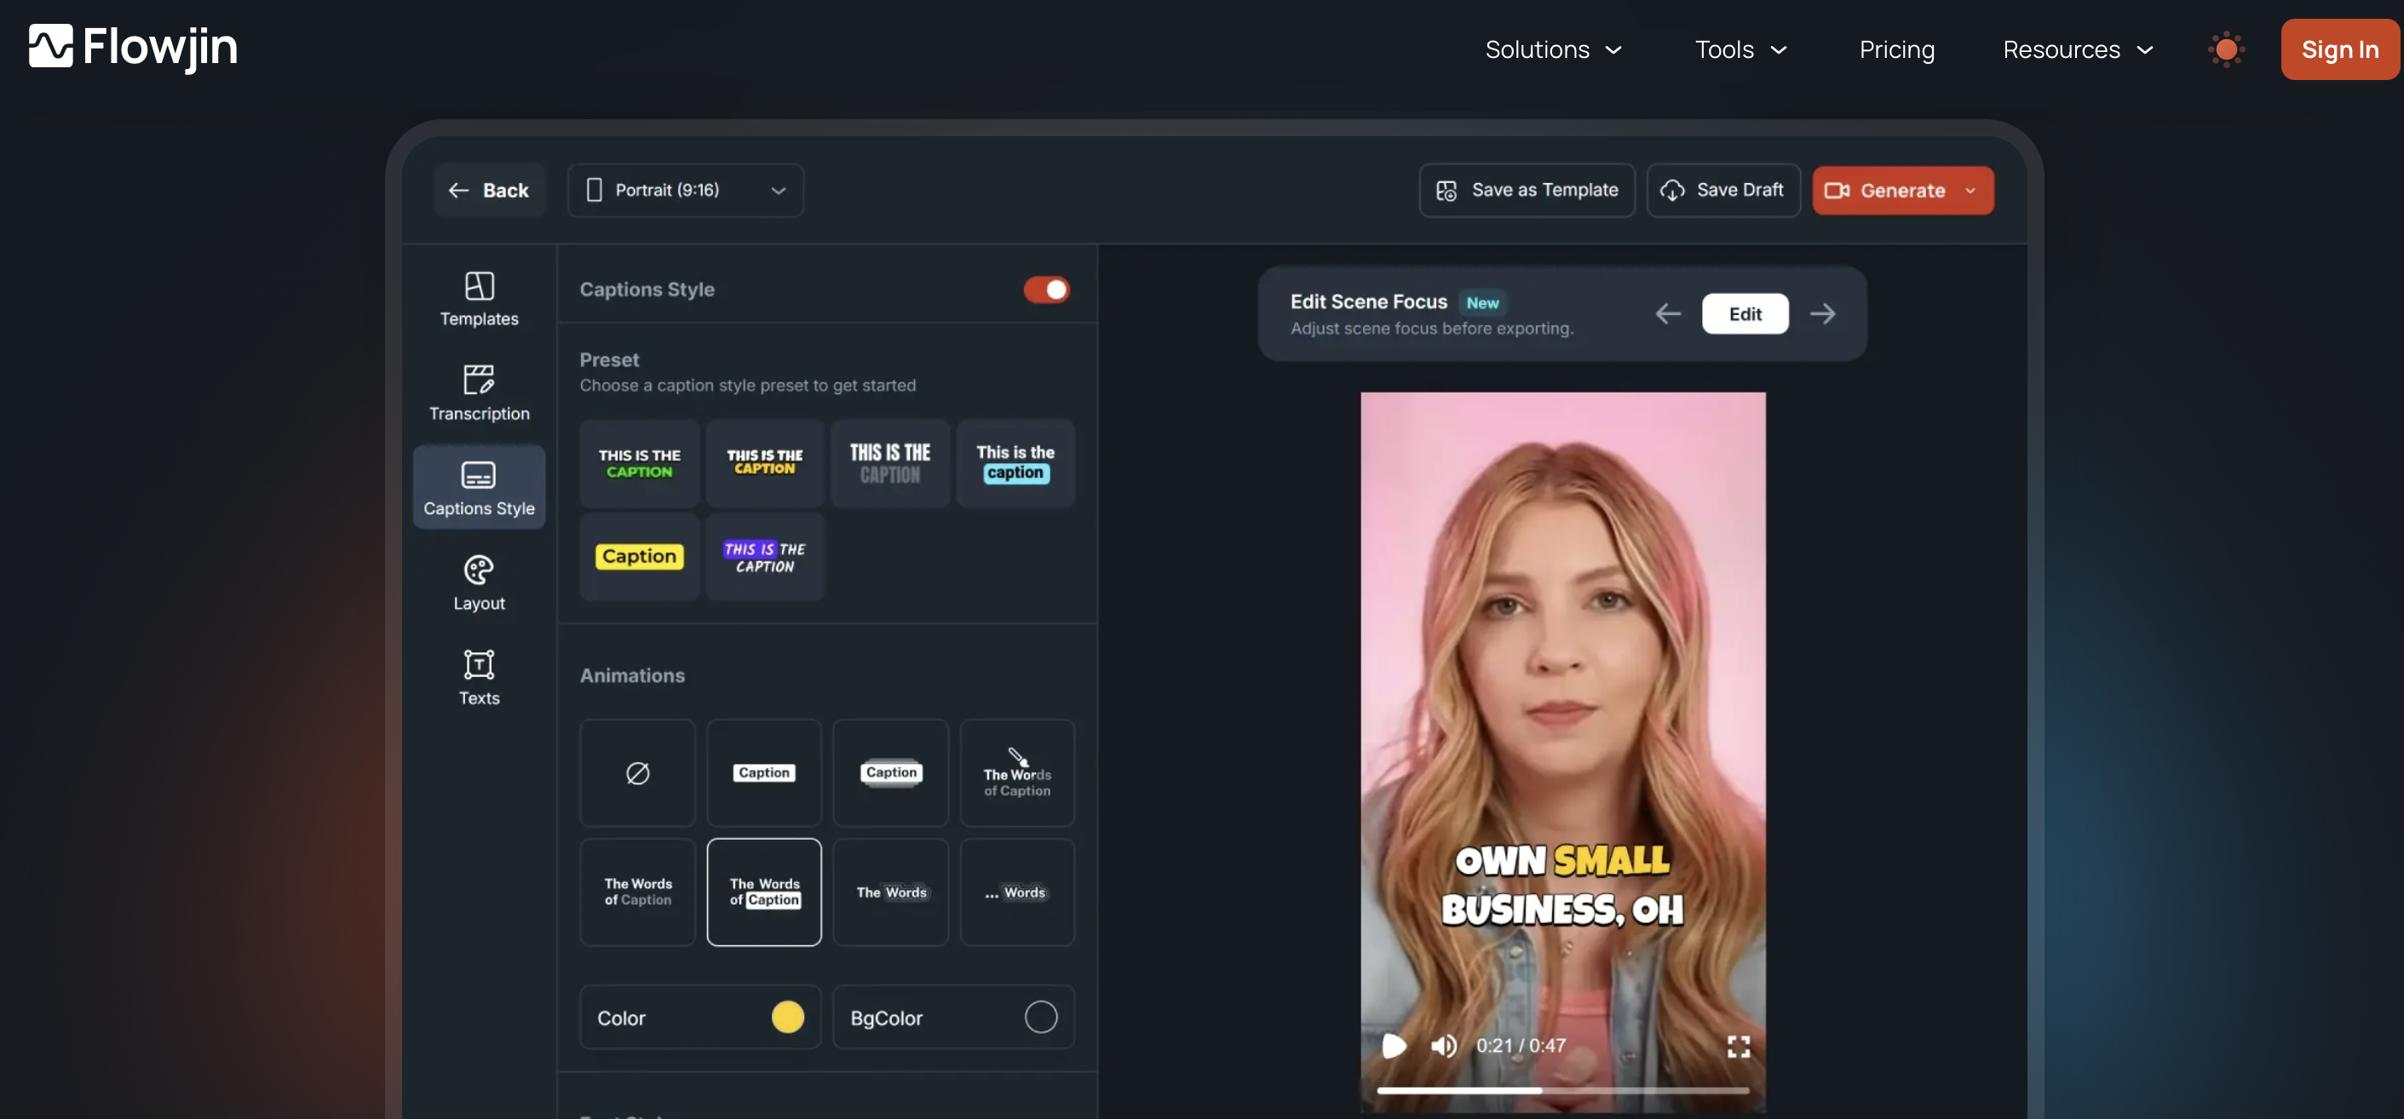
Task: Pick the BgColor swatch
Action: click(1040, 1018)
